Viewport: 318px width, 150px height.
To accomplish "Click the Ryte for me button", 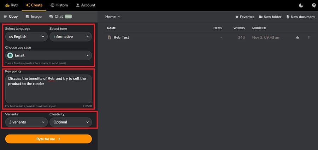I will (x=48, y=139).
